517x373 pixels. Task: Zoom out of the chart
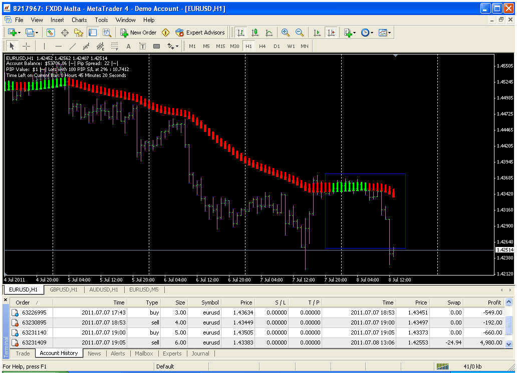300,32
